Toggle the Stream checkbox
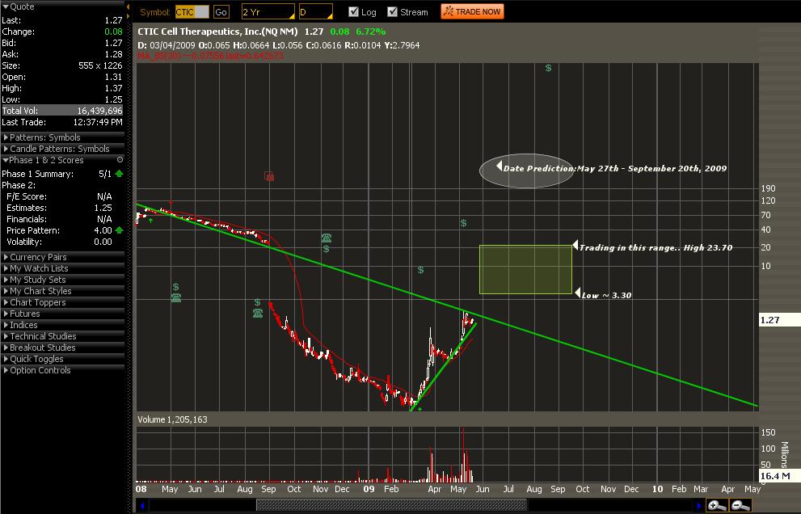 (392, 12)
